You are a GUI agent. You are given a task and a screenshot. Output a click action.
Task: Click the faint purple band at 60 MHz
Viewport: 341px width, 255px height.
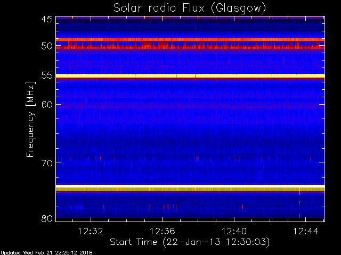click(190, 106)
